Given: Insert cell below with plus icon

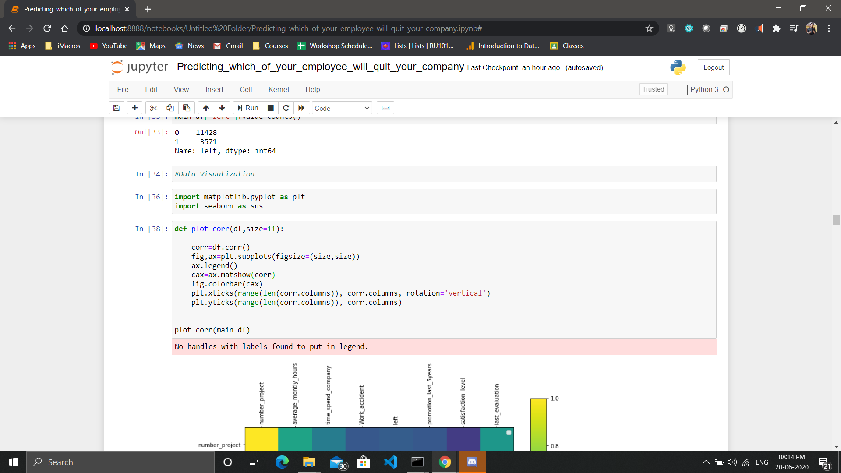Looking at the screenshot, I should (x=134, y=108).
